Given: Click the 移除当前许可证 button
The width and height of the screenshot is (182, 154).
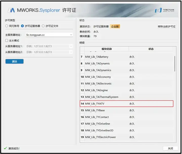Looking at the screenshot, I should (x=167, y=27).
